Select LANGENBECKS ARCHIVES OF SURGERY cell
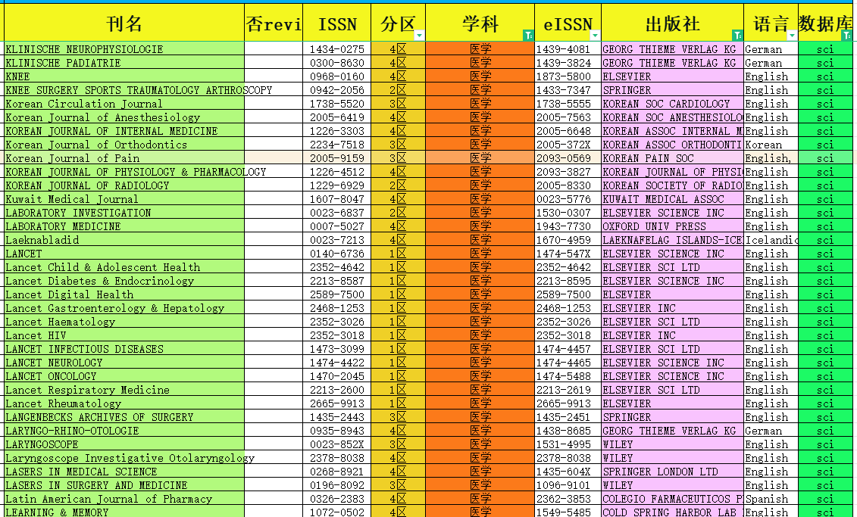 pyautogui.click(x=124, y=418)
